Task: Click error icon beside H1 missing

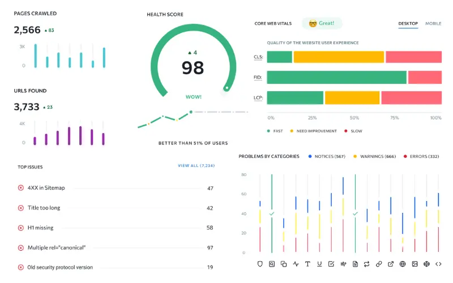Action: pyautogui.click(x=21, y=228)
